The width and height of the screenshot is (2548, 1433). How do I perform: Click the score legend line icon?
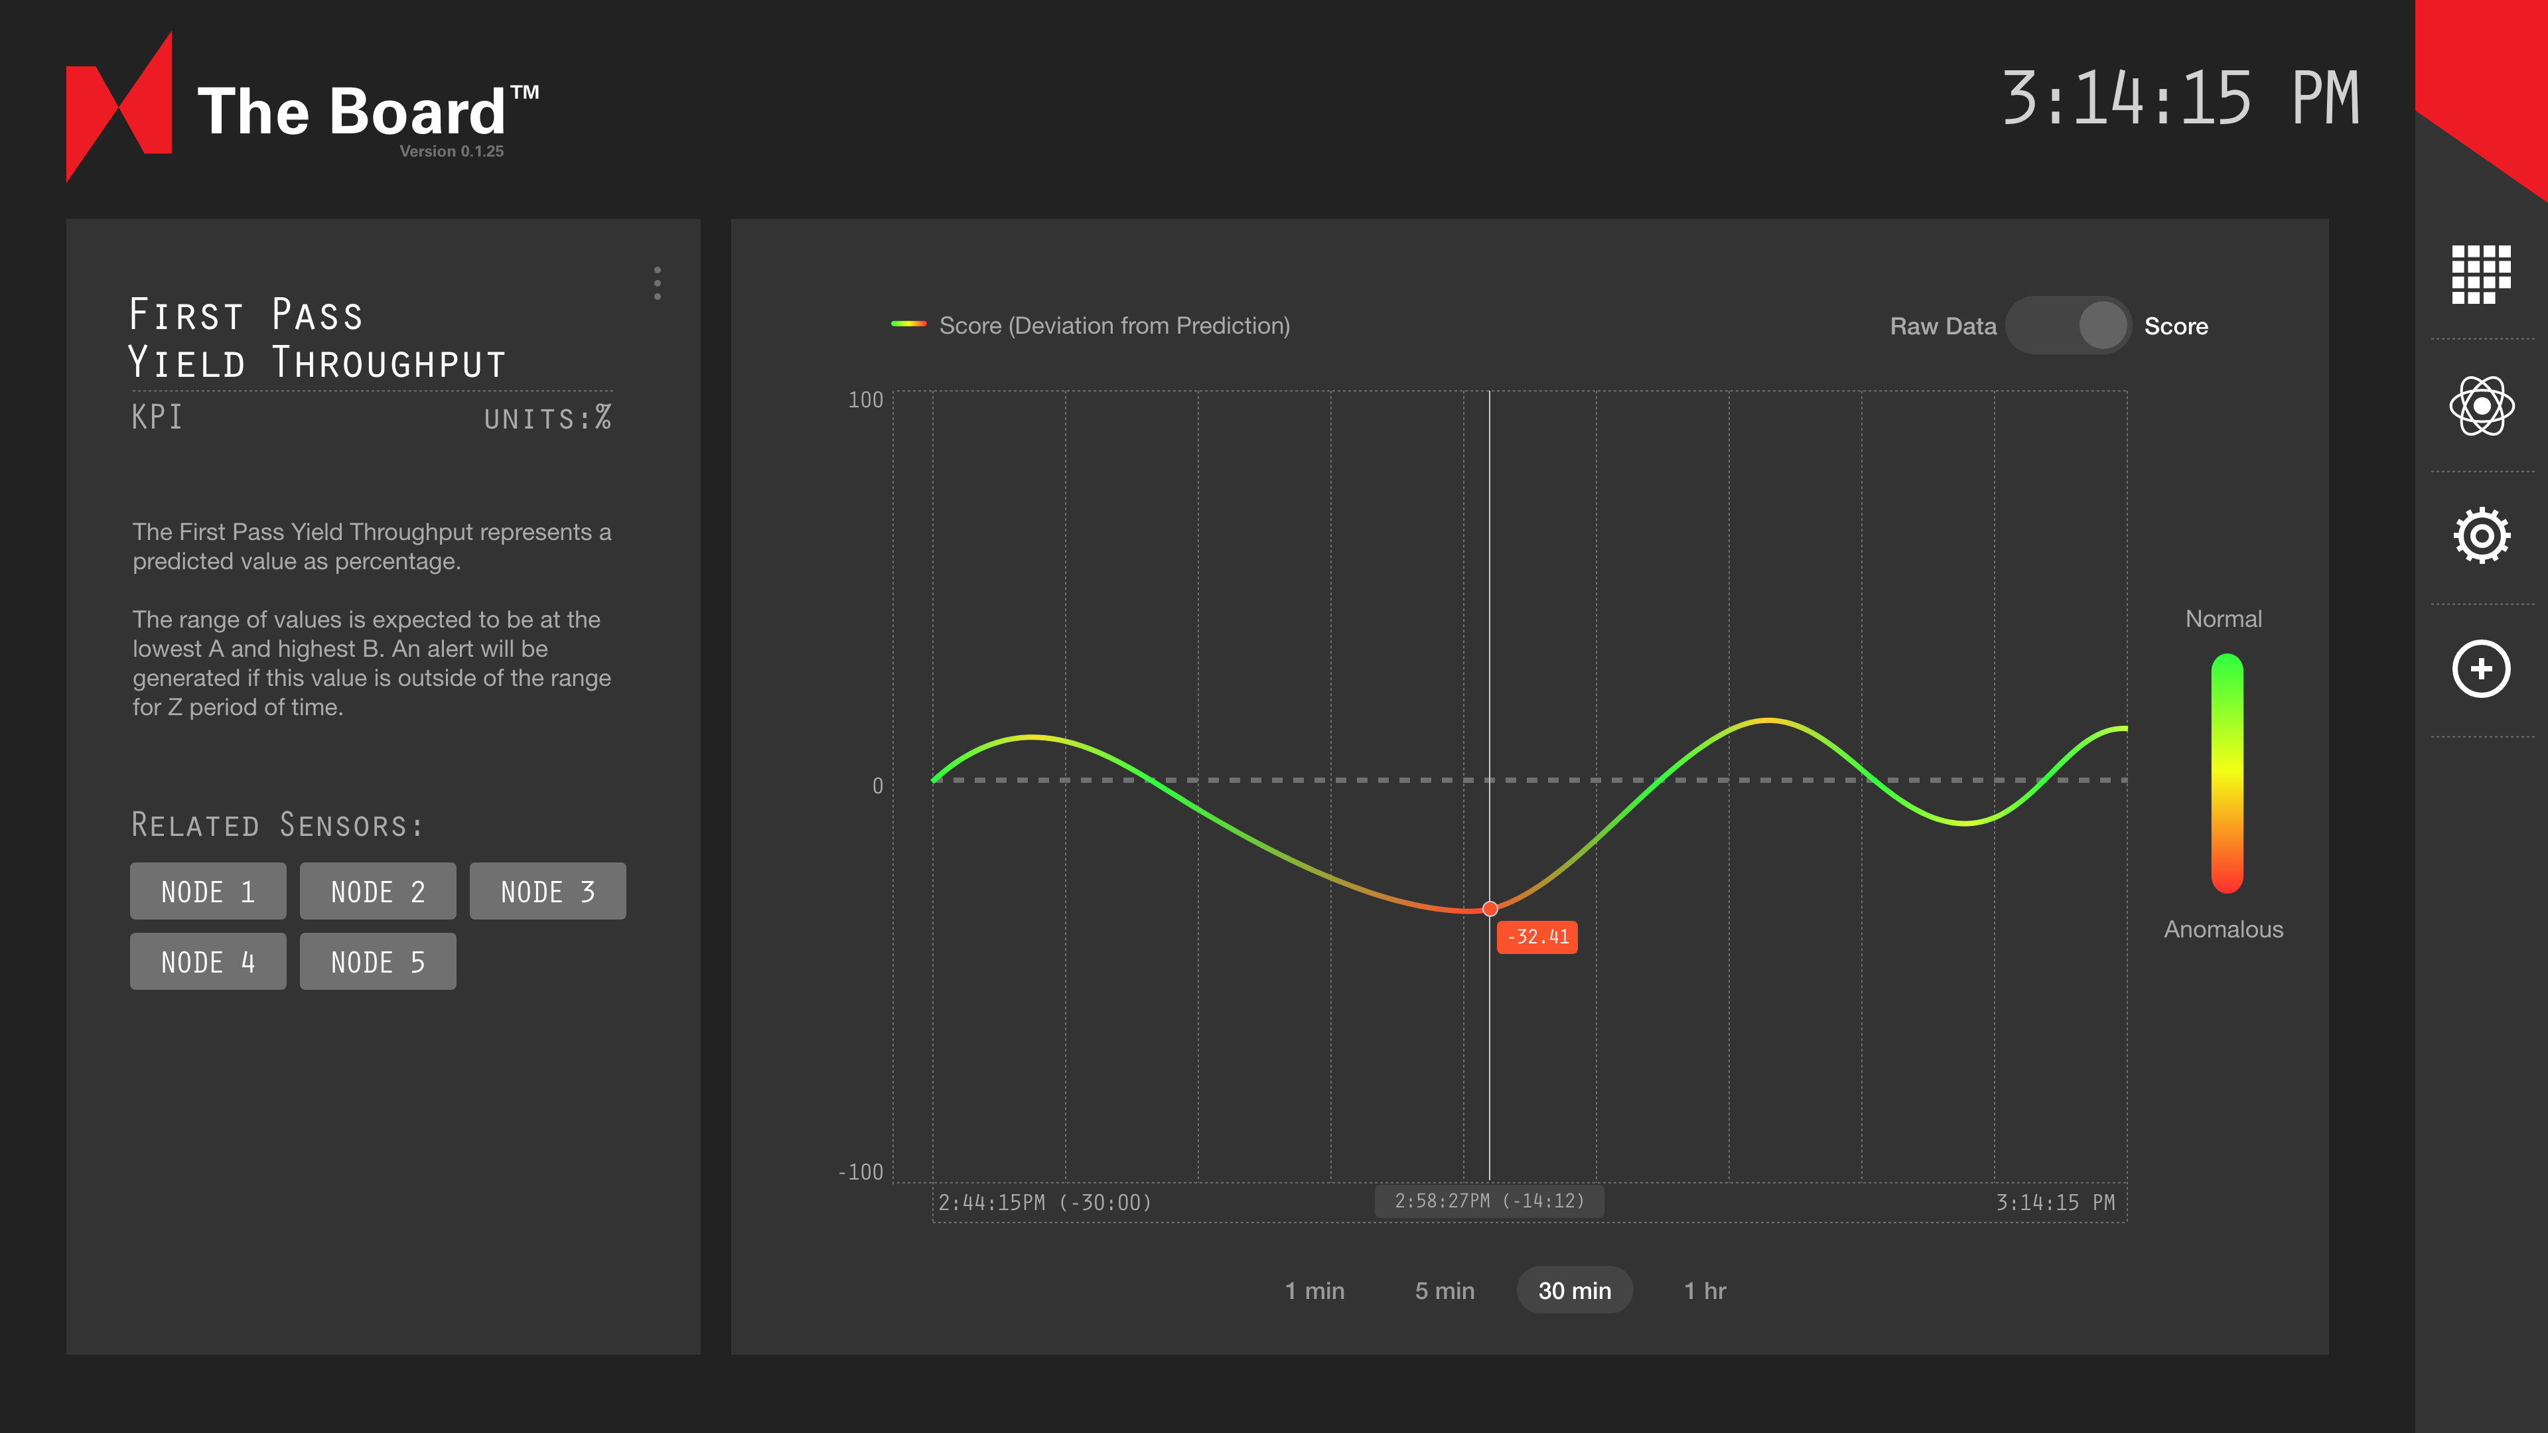pos(908,324)
